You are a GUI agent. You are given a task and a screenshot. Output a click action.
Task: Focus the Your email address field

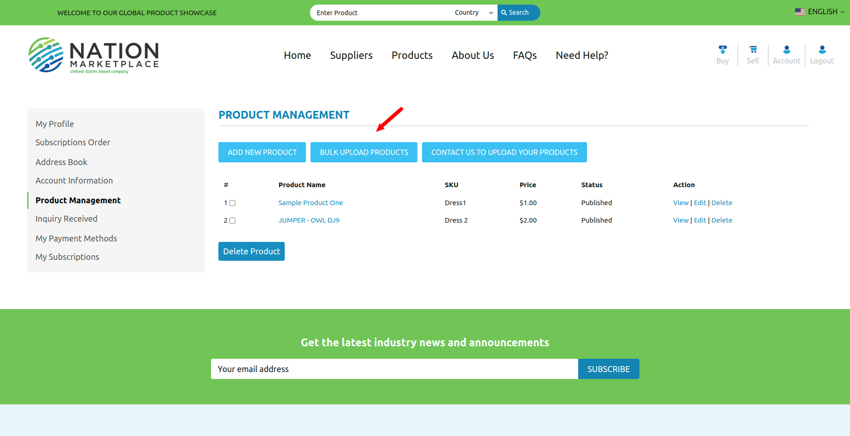[x=394, y=369]
